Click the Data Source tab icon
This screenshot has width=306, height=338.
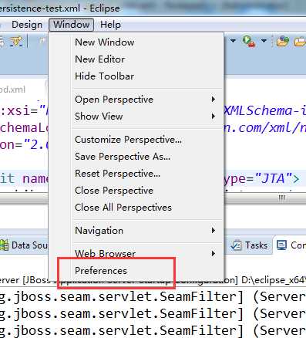point(4,245)
